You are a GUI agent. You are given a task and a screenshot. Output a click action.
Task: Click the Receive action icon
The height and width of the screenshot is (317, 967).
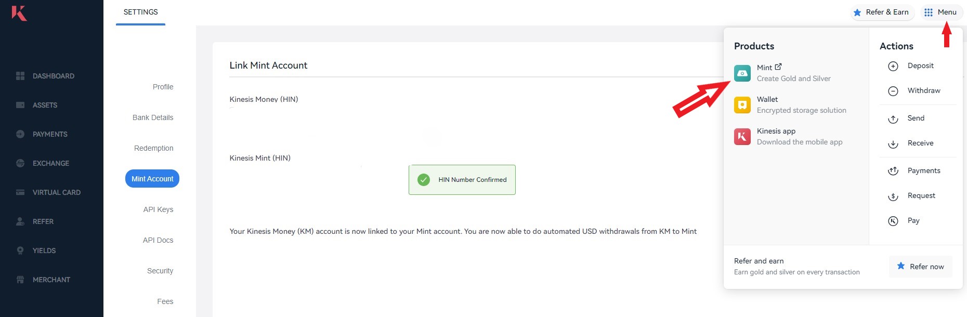coord(893,143)
